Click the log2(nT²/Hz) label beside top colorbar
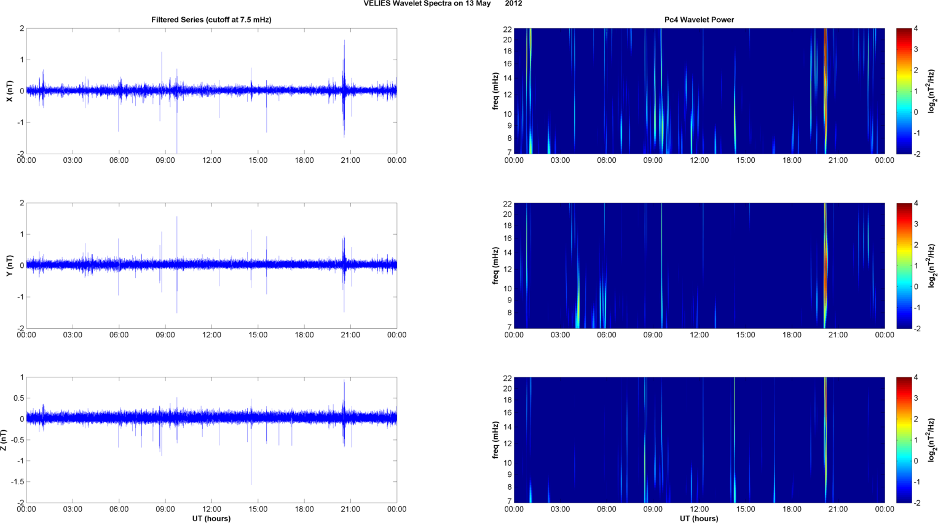938x523 pixels. [x=932, y=91]
